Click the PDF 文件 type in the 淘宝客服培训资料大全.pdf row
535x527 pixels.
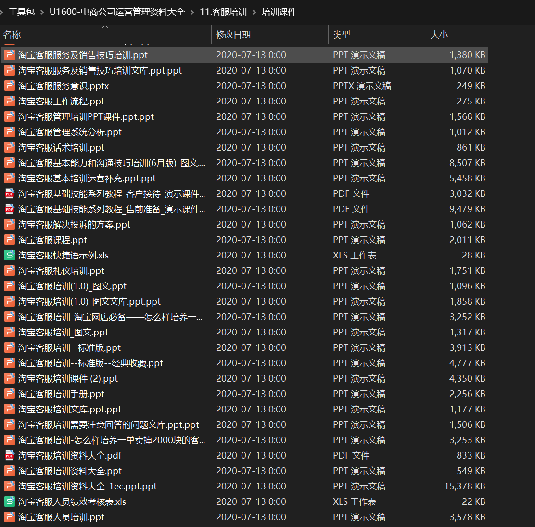point(351,455)
